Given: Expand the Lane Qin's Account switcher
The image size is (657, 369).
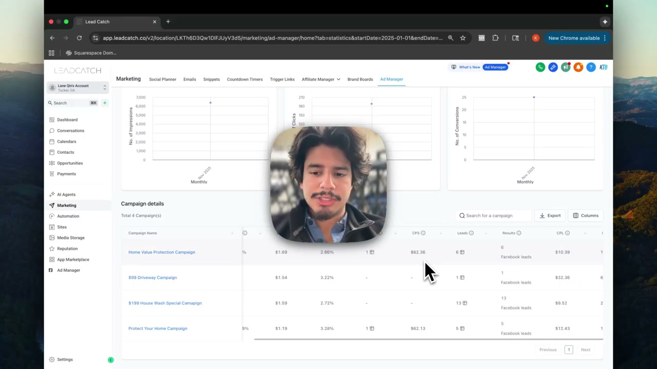Looking at the screenshot, I should (x=78, y=88).
